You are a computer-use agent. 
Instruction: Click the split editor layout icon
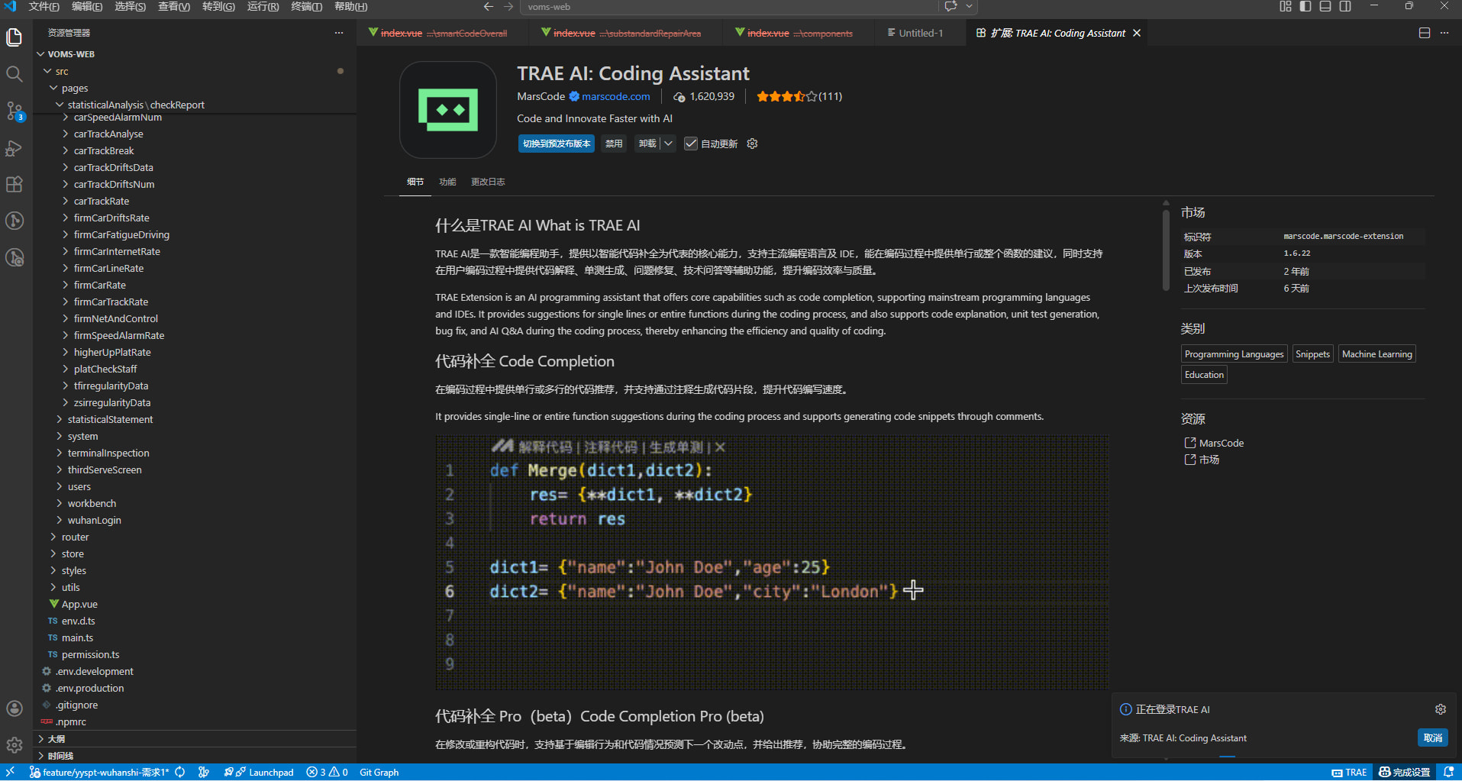click(1425, 33)
